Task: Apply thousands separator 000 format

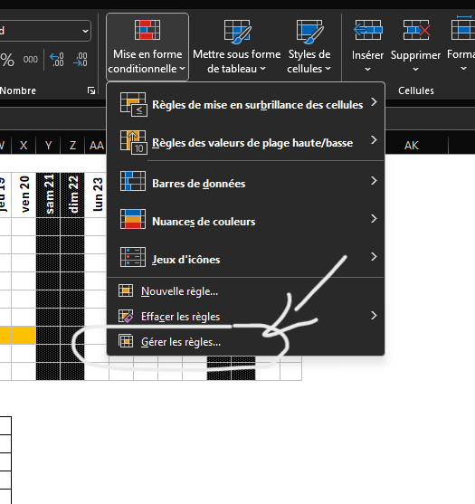Action: [30, 60]
